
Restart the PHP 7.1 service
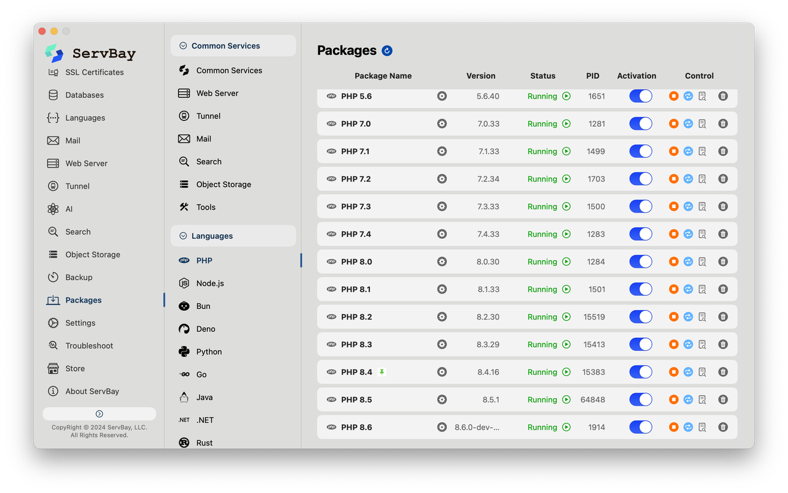(x=688, y=151)
